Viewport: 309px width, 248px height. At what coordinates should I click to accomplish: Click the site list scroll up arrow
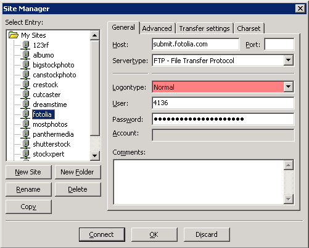pos(94,35)
